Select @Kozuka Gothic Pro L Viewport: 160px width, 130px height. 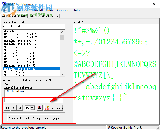[32, 62]
